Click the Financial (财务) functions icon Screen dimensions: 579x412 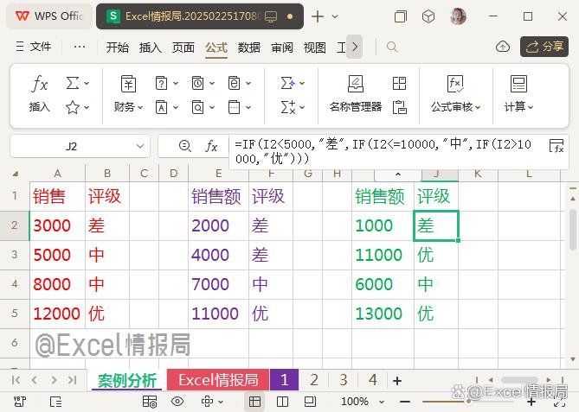point(128,85)
